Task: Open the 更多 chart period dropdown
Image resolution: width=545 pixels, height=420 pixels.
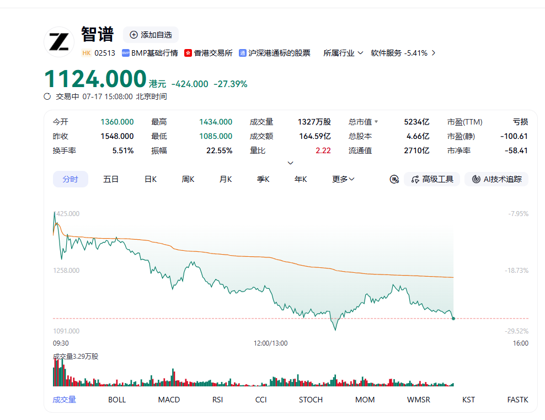Action: 343,179
